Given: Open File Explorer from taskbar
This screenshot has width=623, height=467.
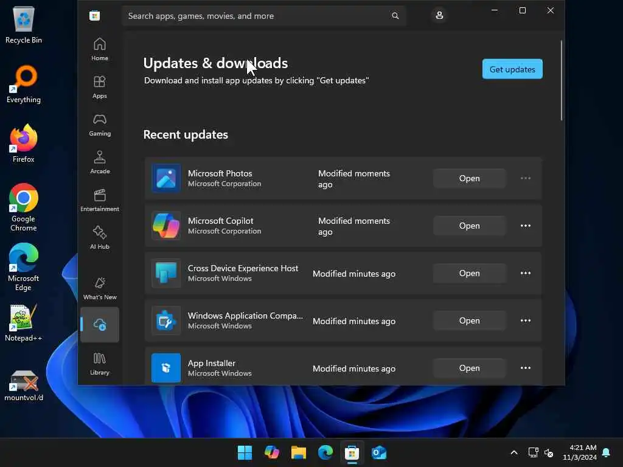Looking at the screenshot, I should [x=298, y=452].
